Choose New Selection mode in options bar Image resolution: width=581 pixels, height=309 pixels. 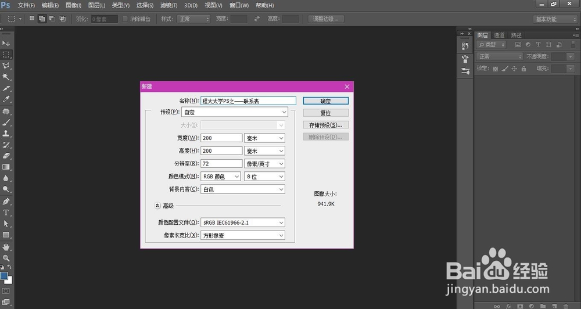pyautogui.click(x=32, y=18)
